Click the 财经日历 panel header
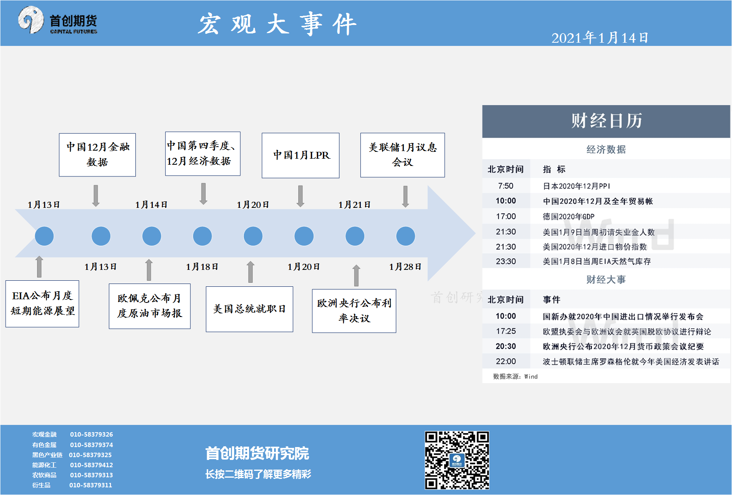This screenshot has width=732, height=495. (606, 121)
